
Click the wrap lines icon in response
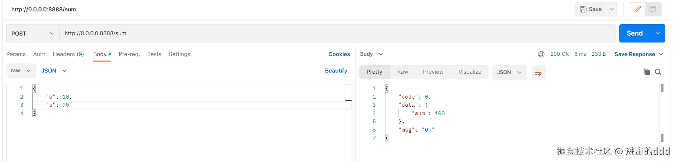538,73
